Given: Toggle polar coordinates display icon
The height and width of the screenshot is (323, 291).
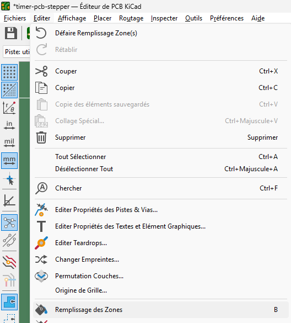Looking at the screenshot, I should click(x=9, y=108).
